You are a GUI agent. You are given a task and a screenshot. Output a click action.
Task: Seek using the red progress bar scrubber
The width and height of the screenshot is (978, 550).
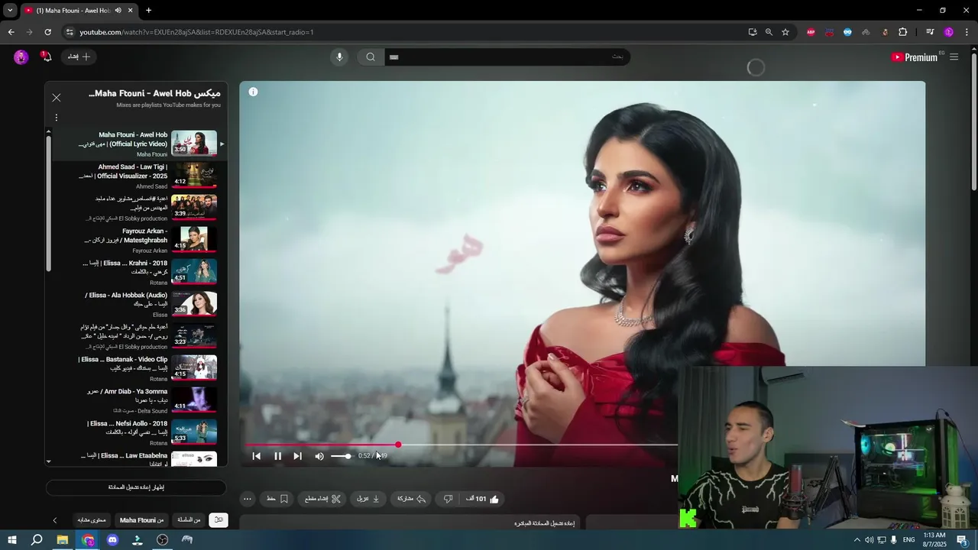[x=398, y=445]
